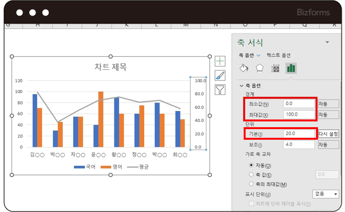Screen dimensions: 345x212
Task: Collapse the 축 옵션 section chevron
Action: [242, 85]
